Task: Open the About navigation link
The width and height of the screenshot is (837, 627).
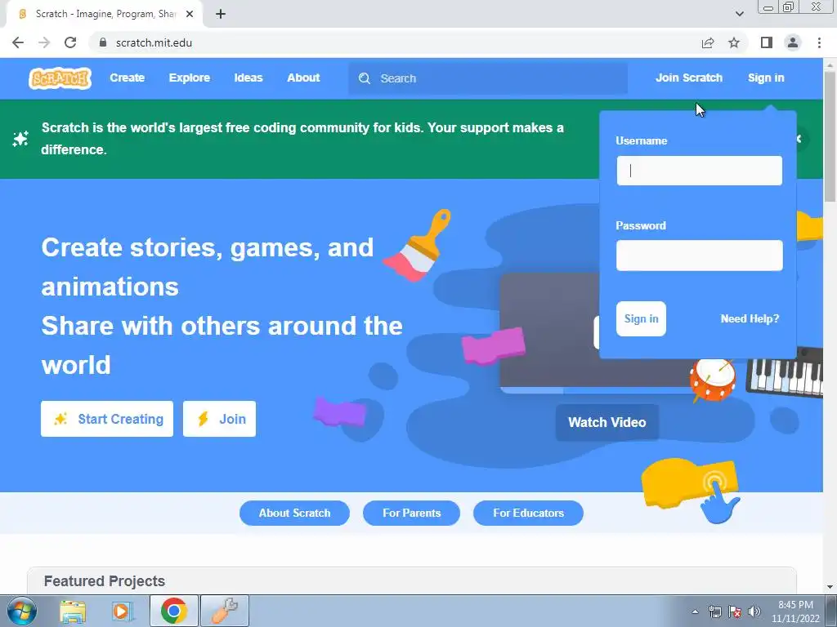Action: click(x=303, y=78)
